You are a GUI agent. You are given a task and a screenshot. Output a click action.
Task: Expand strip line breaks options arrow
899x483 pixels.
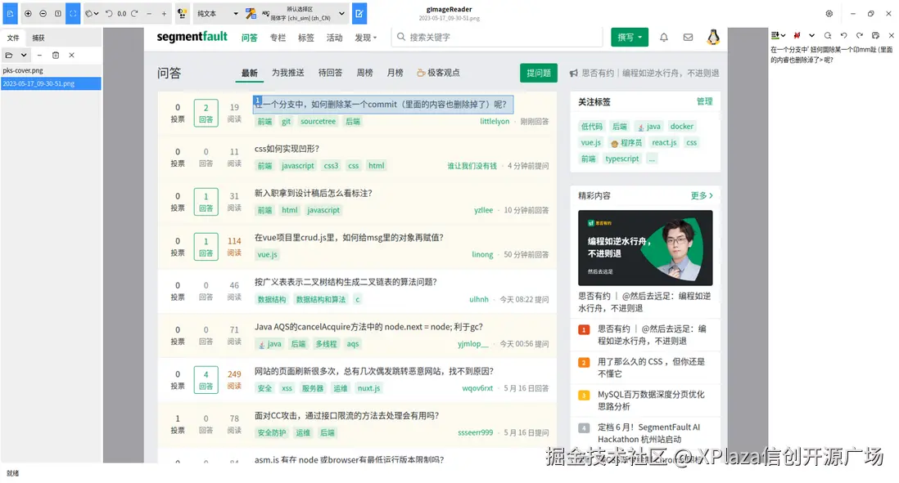(x=812, y=35)
